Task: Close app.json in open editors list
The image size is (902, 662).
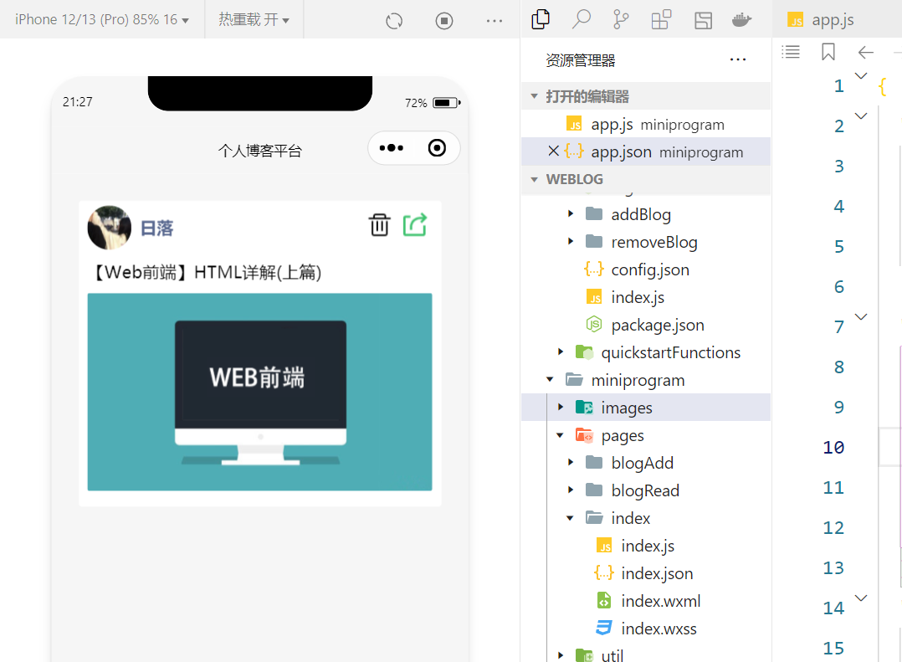Action: (x=553, y=151)
